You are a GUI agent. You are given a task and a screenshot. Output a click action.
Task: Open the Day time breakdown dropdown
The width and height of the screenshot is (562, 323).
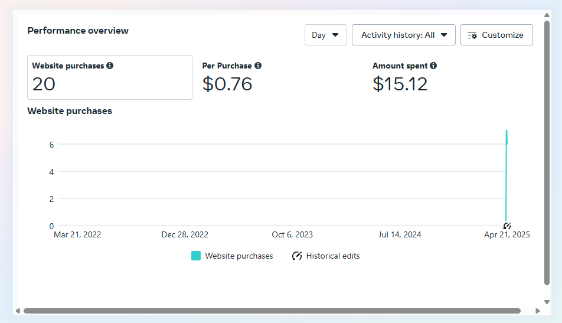pos(325,35)
